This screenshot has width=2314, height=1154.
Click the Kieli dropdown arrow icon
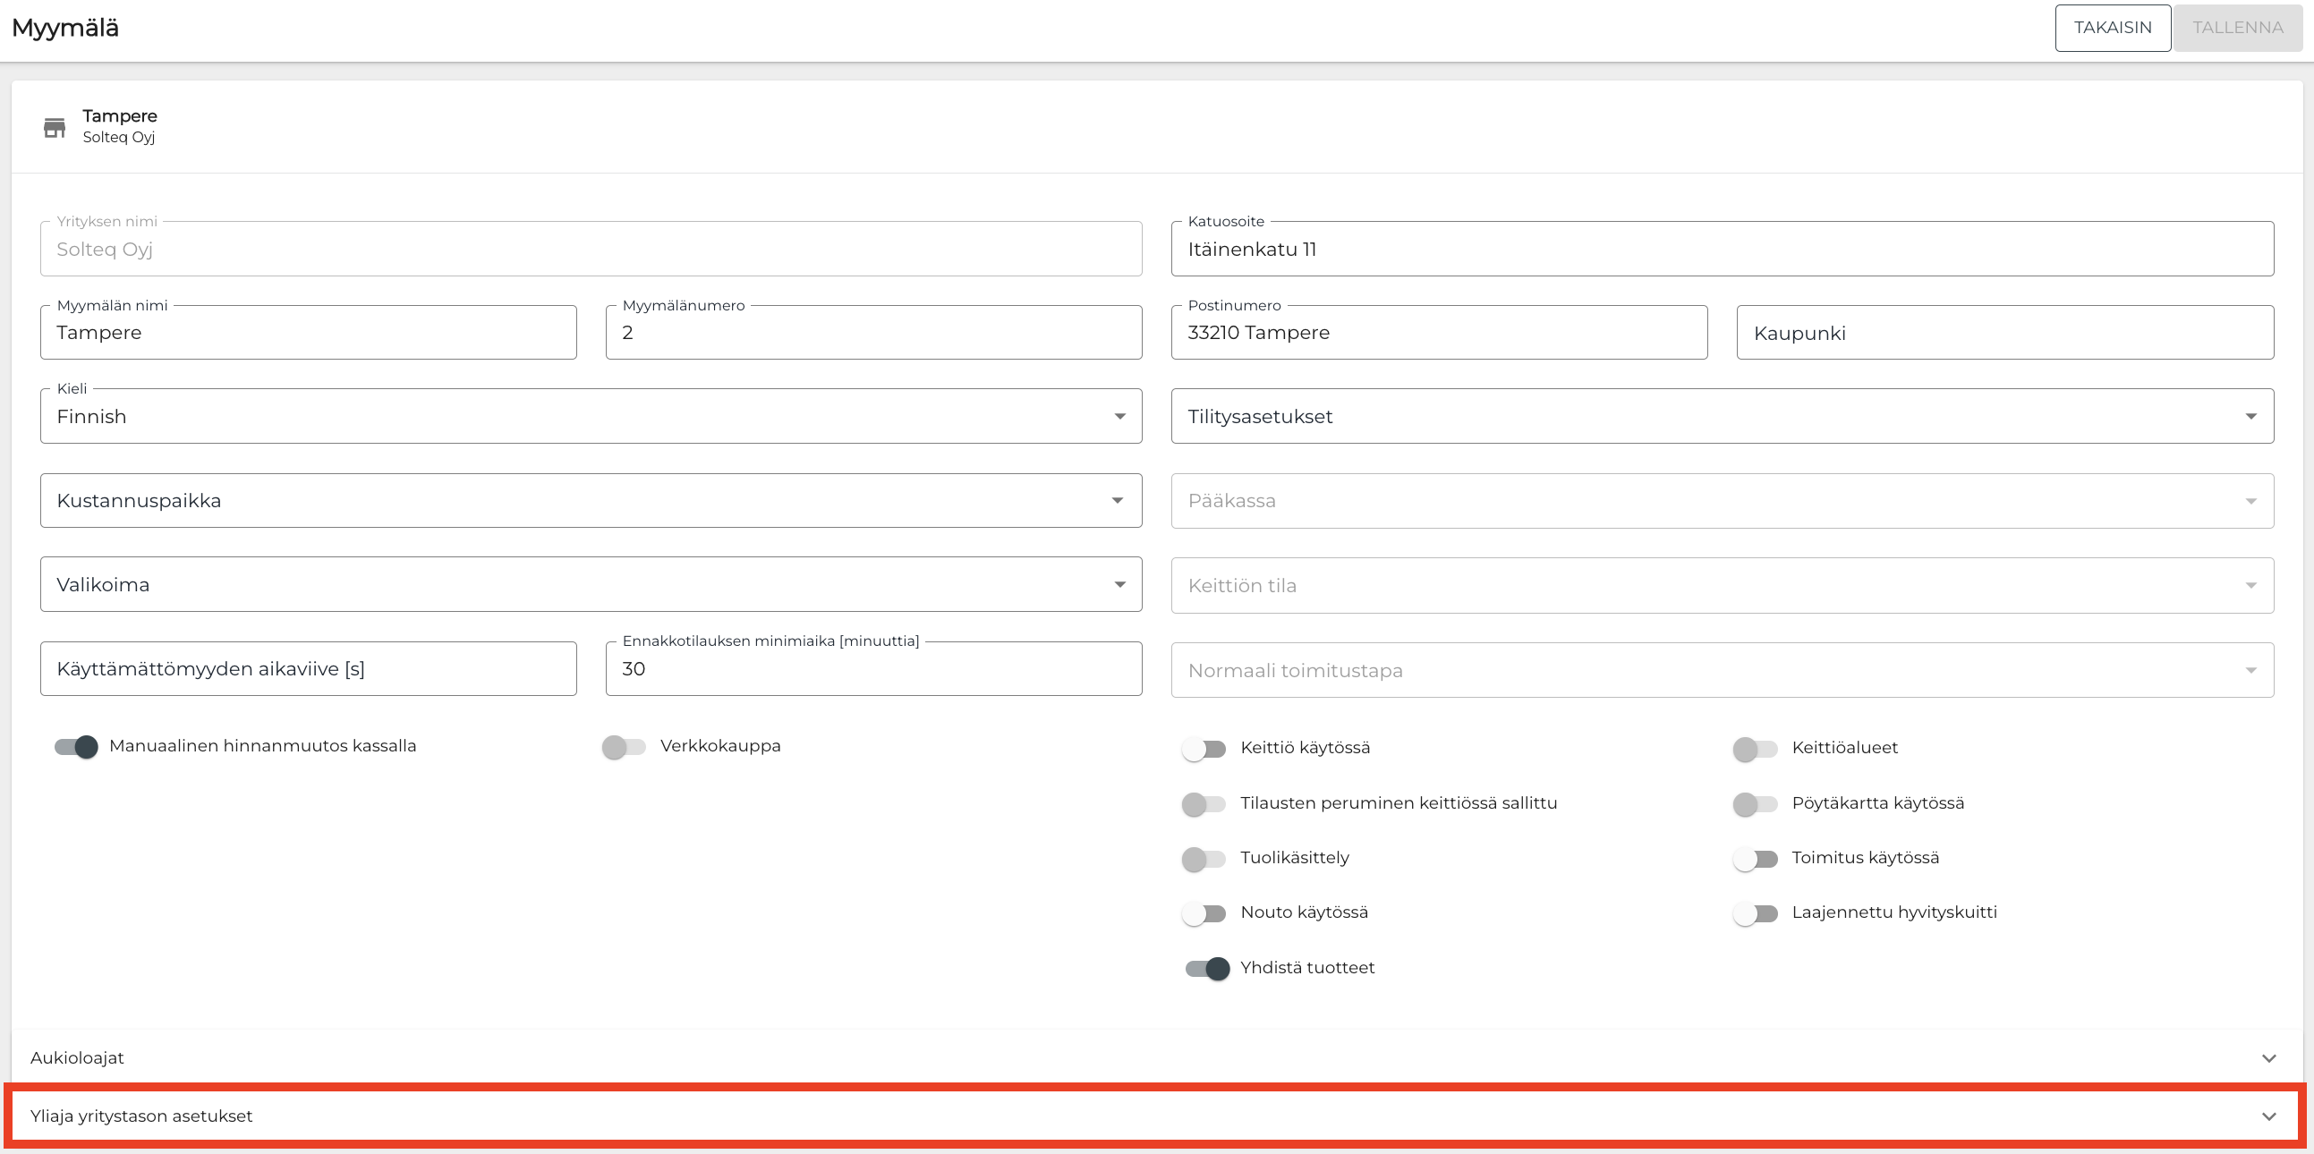[1119, 416]
